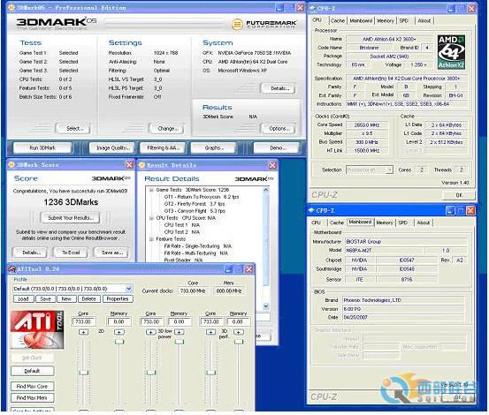Open Options in the Results panel

click(x=278, y=128)
